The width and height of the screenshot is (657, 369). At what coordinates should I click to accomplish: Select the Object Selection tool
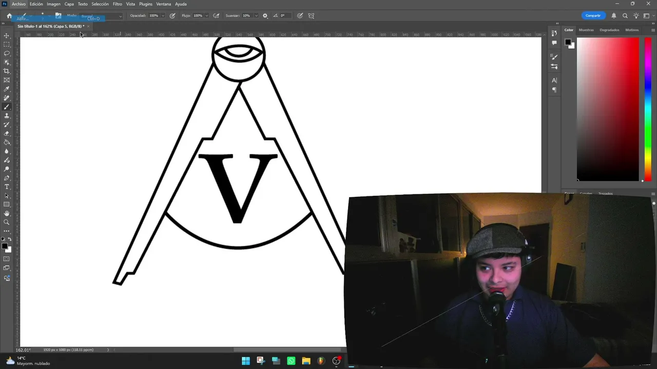pos(7,62)
